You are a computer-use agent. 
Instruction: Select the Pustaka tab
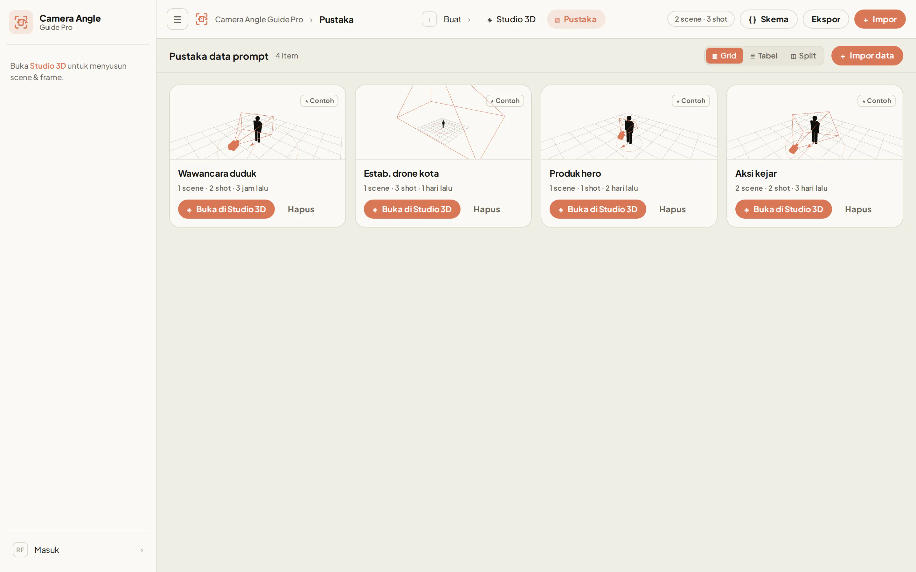(576, 19)
